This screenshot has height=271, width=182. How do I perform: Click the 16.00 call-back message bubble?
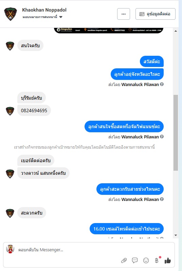127,229
